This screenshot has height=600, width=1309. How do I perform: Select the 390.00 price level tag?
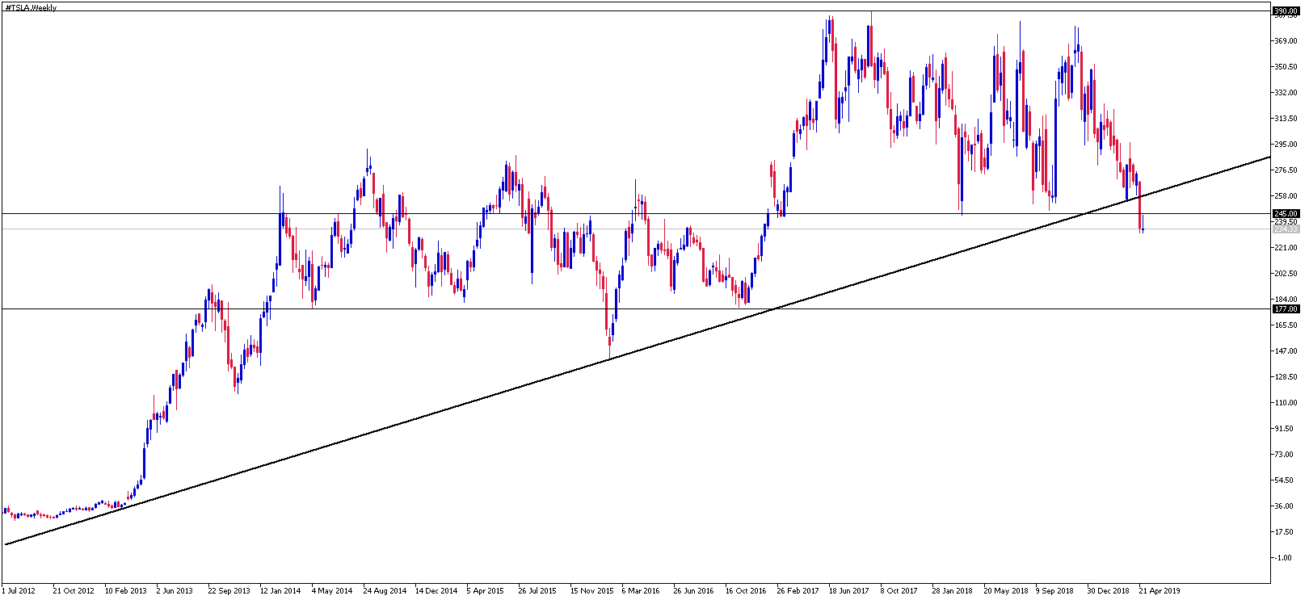point(1285,11)
